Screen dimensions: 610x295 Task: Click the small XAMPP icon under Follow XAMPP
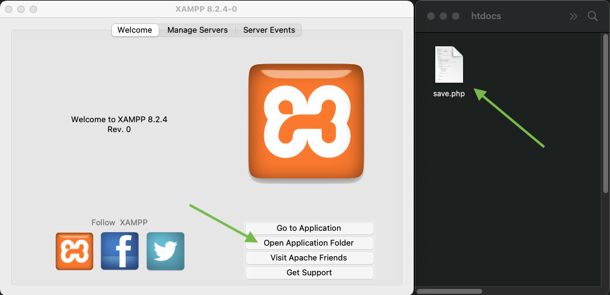click(75, 251)
